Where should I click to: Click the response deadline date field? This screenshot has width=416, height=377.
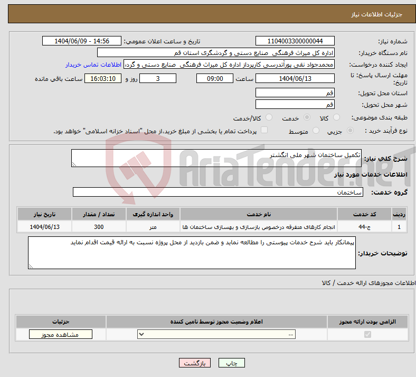pyautogui.click(x=295, y=78)
